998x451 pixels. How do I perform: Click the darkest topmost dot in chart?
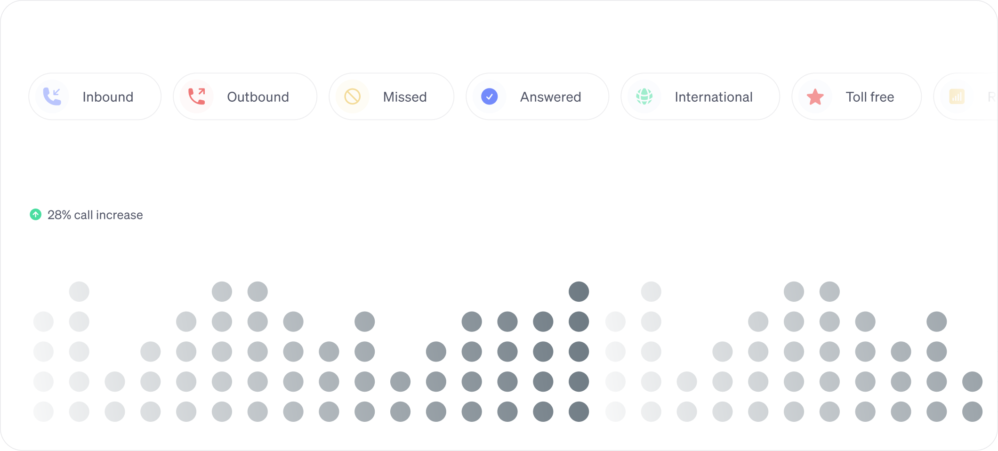click(x=579, y=292)
